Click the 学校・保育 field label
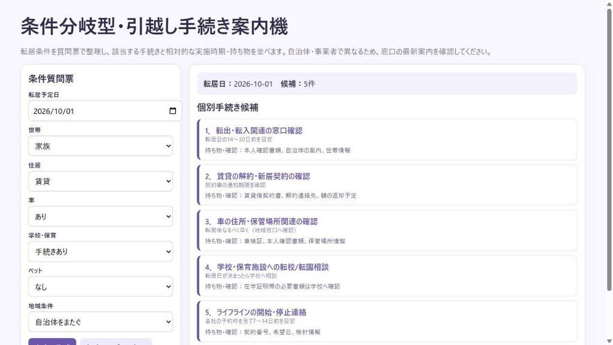 pyautogui.click(x=43, y=235)
